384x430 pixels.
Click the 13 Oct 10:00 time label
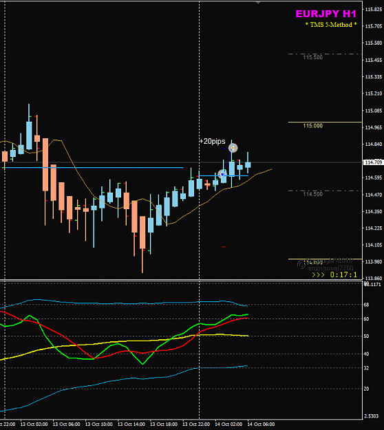click(x=98, y=424)
